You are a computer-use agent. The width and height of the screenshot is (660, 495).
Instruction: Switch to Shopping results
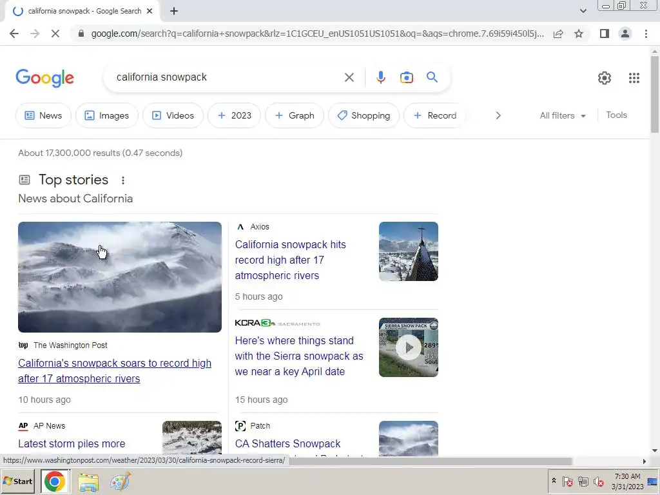coord(364,115)
